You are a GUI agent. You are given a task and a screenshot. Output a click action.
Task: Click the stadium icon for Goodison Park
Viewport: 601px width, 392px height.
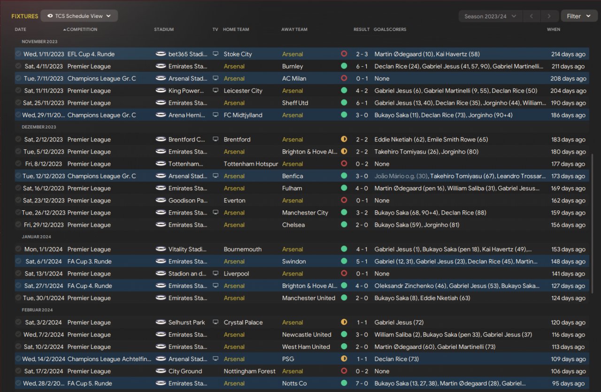tap(161, 200)
